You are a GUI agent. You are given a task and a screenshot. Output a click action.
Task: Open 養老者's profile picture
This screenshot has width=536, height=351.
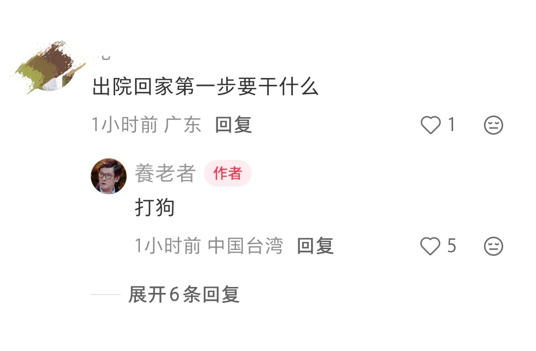point(109,176)
